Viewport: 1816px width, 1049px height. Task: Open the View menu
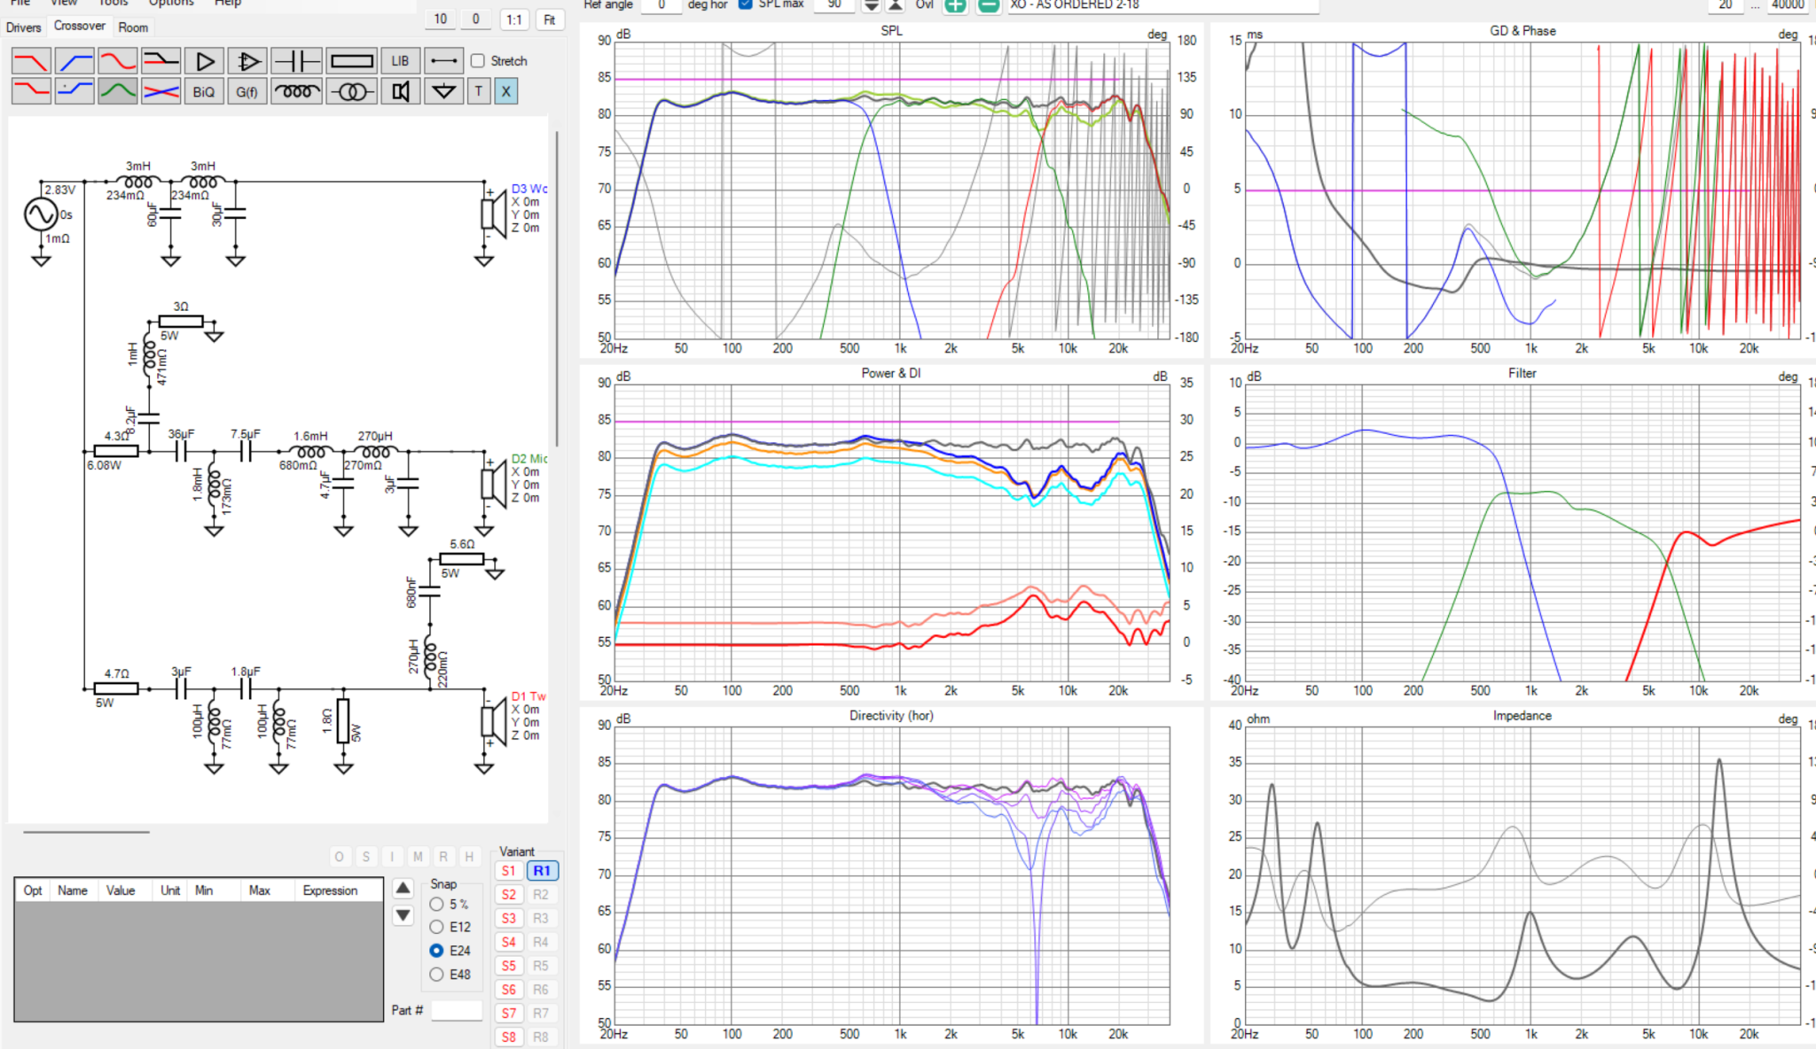(64, 3)
